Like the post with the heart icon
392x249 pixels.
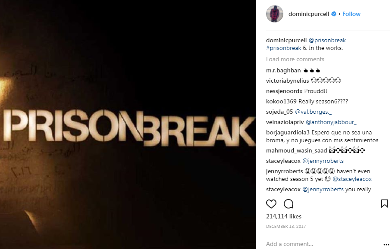pos(271,204)
